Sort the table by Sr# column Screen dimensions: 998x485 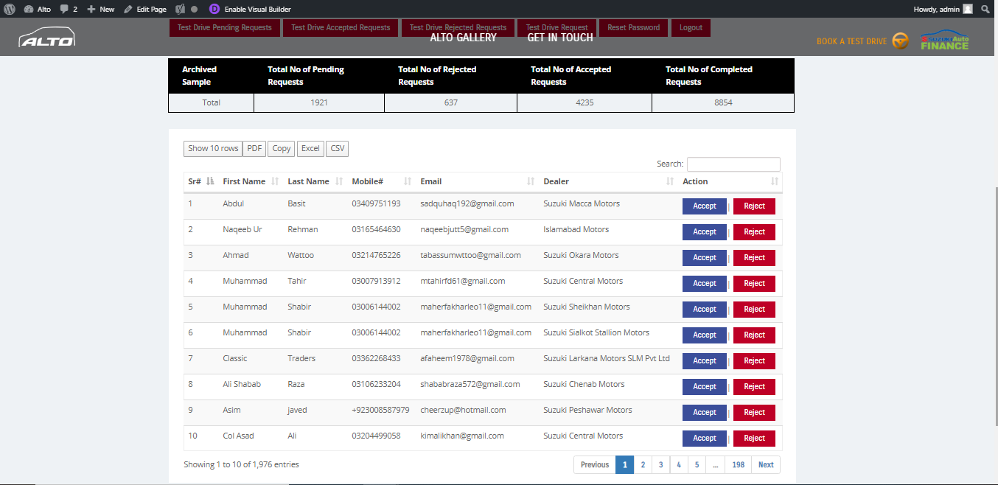tap(200, 181)
